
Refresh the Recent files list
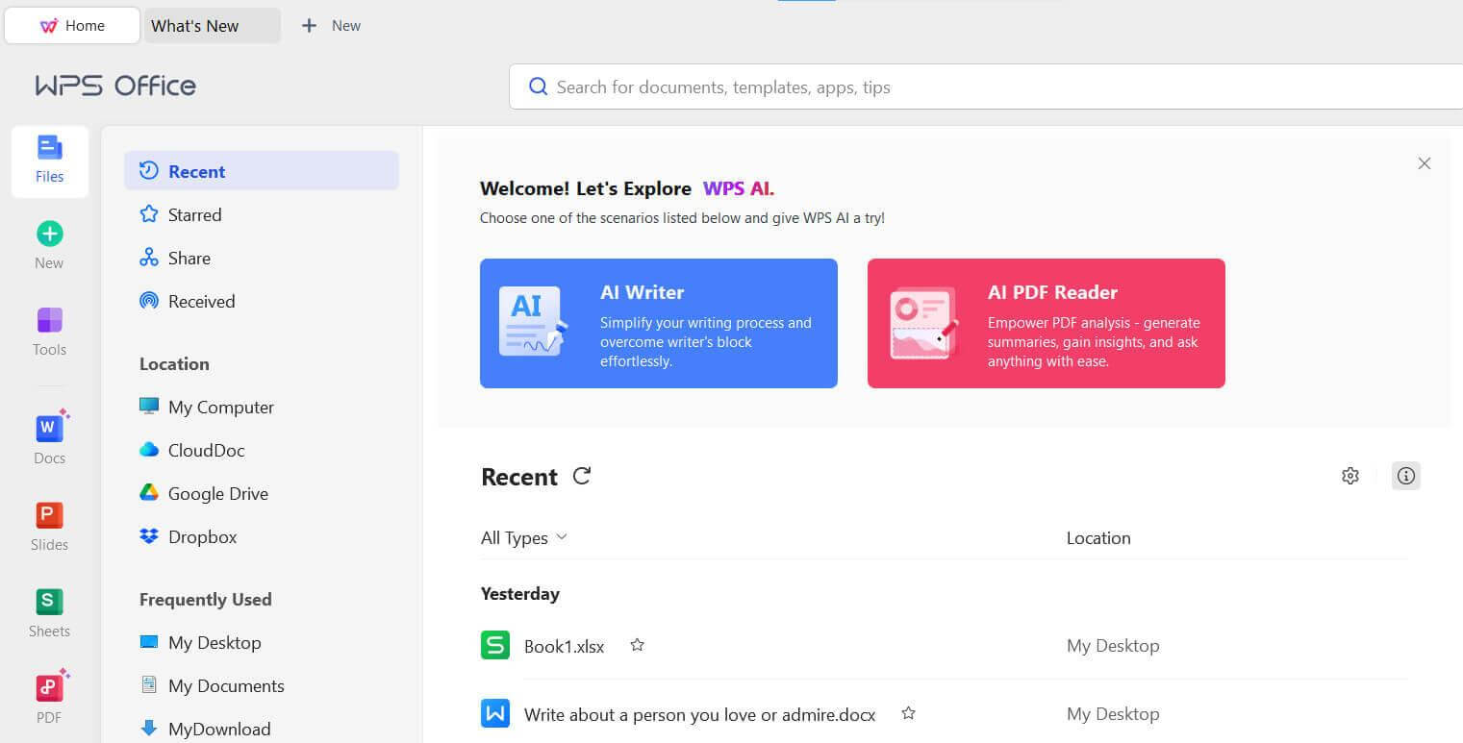(x=581, y=475)
